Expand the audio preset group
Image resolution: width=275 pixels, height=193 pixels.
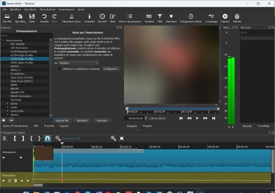click(7, 107)
